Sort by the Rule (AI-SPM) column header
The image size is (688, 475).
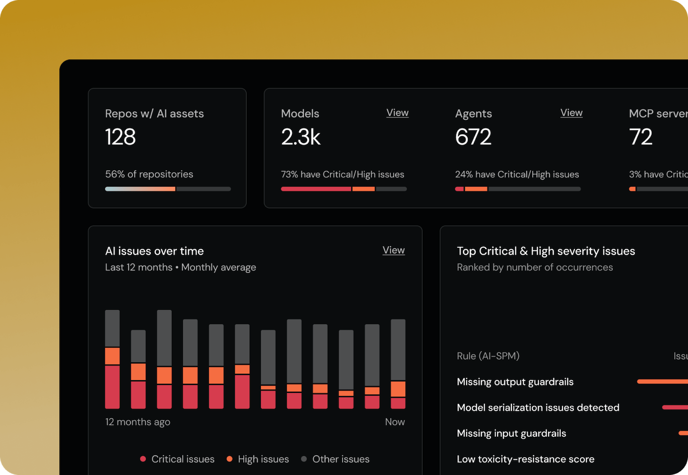488,356
